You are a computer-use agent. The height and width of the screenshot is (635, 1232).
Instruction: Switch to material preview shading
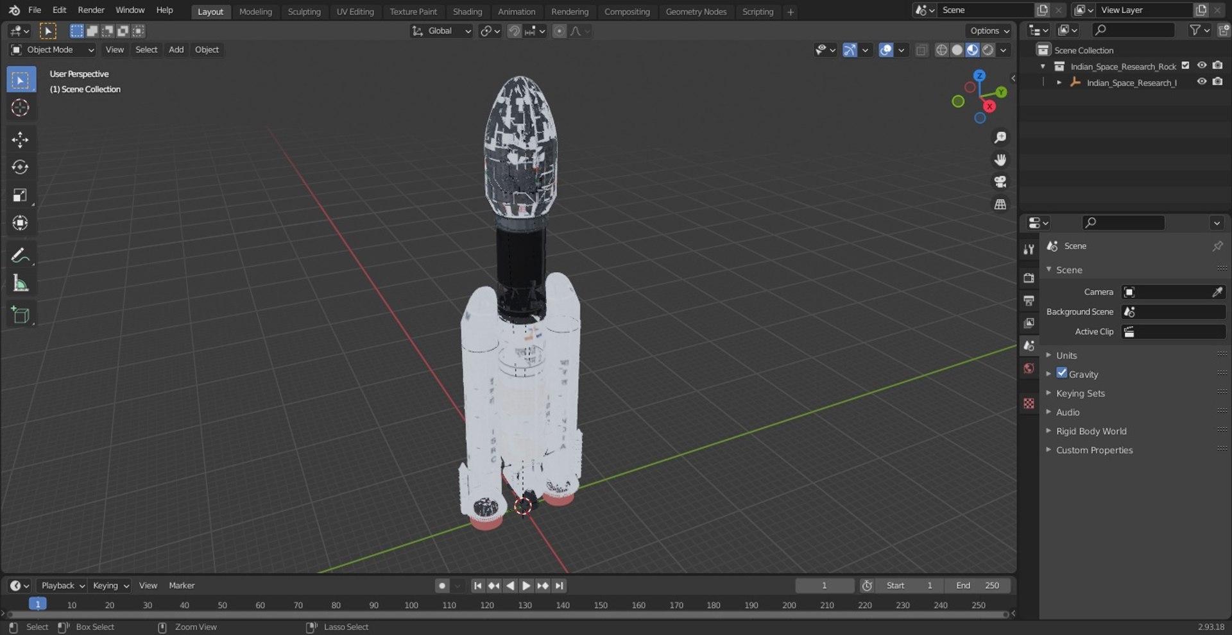point(973,50)
